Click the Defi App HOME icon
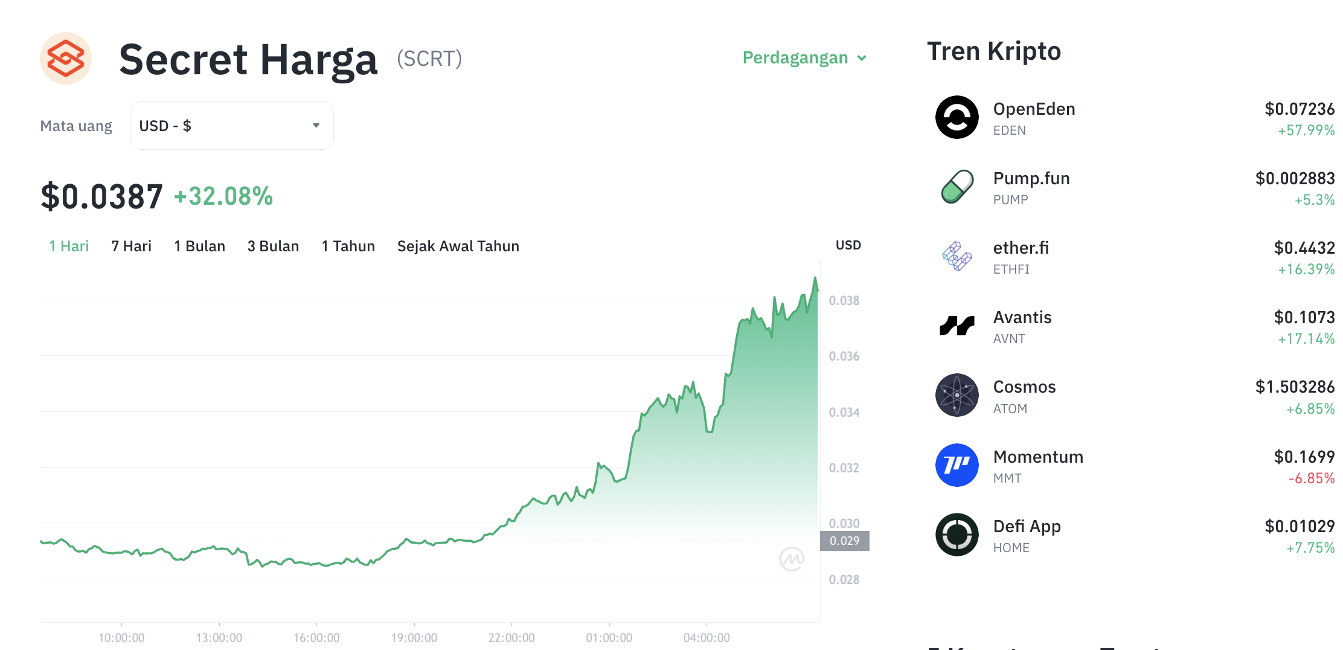This screenshot has width=1343, height=650. (x=957, y=535)
